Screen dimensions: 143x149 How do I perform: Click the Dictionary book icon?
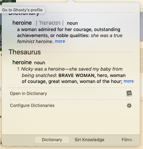click(x=129, y=94)
